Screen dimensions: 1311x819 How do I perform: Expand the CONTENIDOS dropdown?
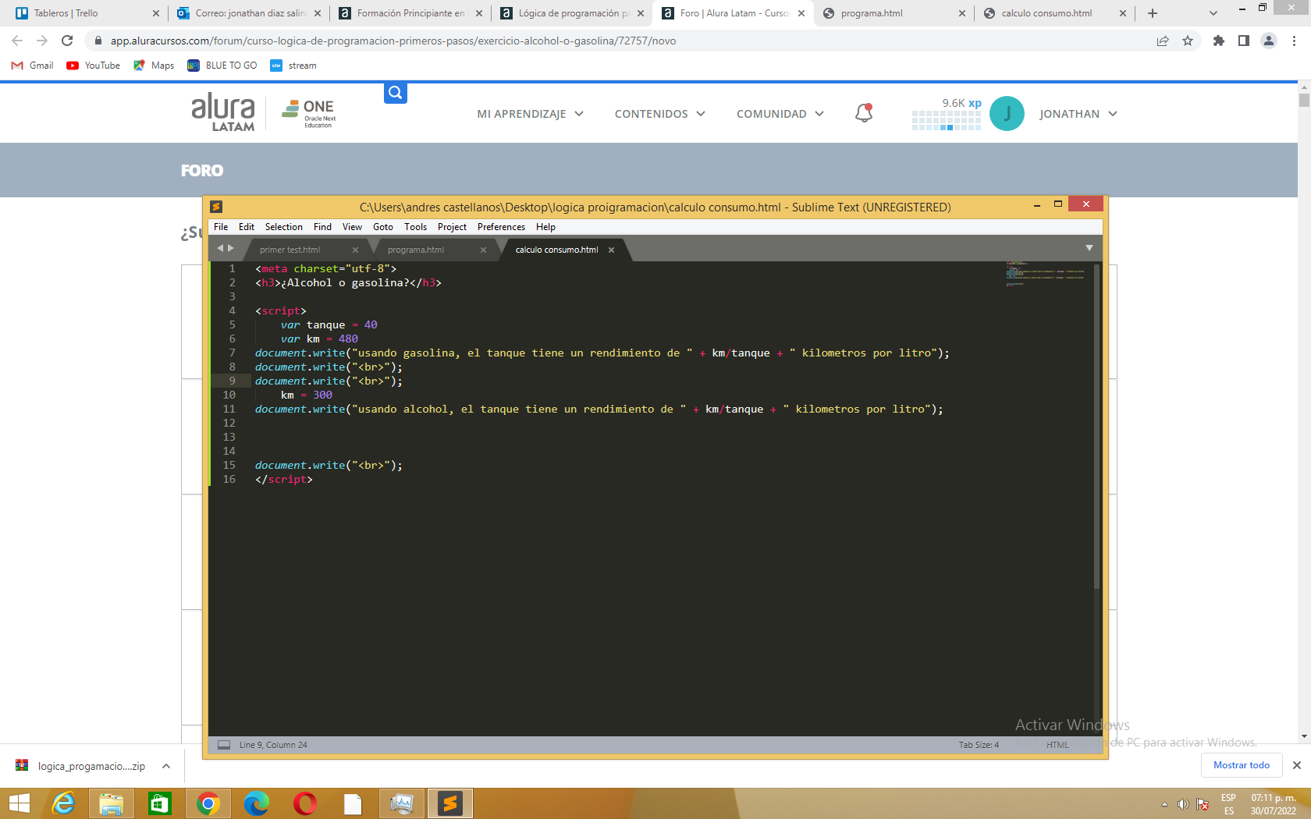point(659,114)
